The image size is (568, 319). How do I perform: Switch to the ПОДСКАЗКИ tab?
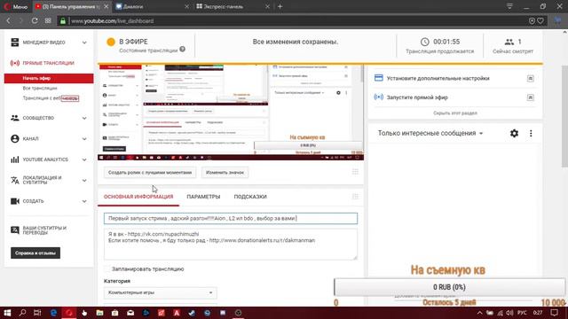click(x=250, y=197)
